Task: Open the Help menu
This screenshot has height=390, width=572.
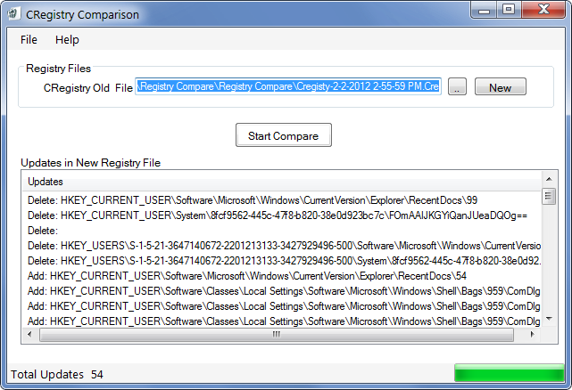Action: pyautogui.click(x=67, y=39)
